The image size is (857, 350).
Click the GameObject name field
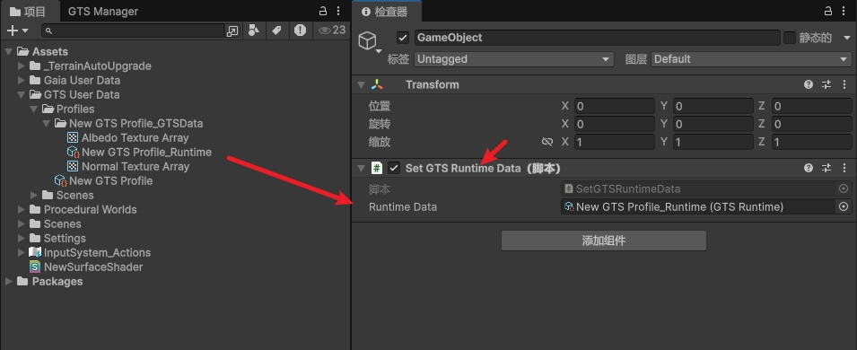coord(597,38)
